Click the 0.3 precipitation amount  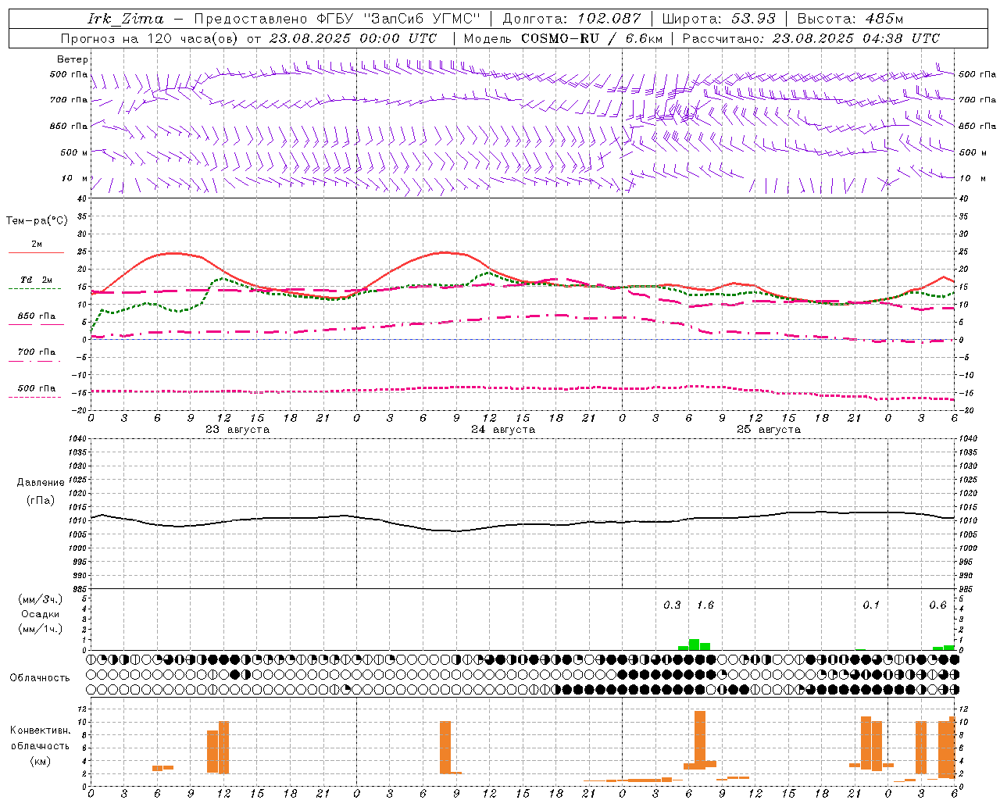click(x=672, y=605)
